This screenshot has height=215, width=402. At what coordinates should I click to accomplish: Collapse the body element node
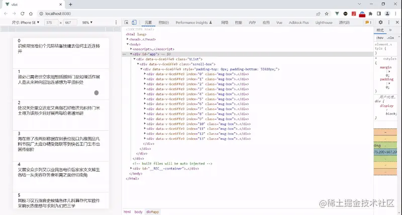point(128,44)
